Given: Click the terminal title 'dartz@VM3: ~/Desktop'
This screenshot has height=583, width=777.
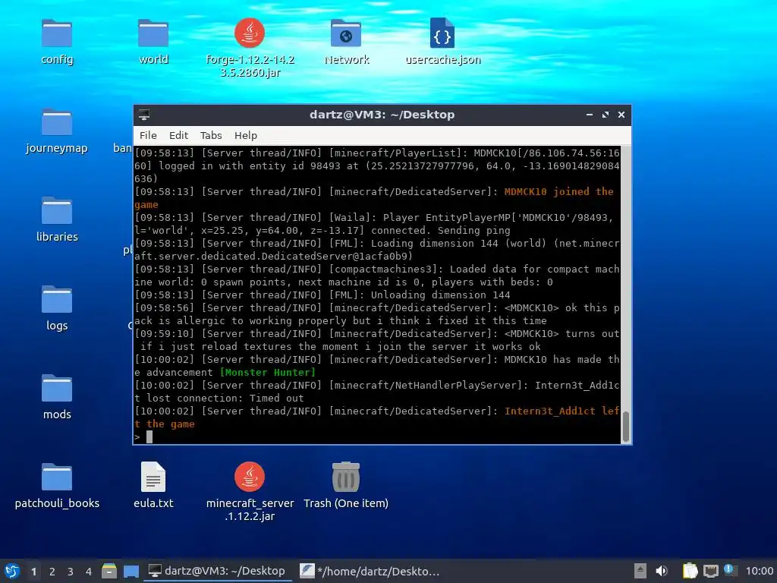Looking at the screenshot, I should pos(382,115).
